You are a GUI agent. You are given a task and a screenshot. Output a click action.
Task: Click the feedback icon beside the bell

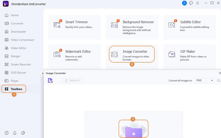23,133
